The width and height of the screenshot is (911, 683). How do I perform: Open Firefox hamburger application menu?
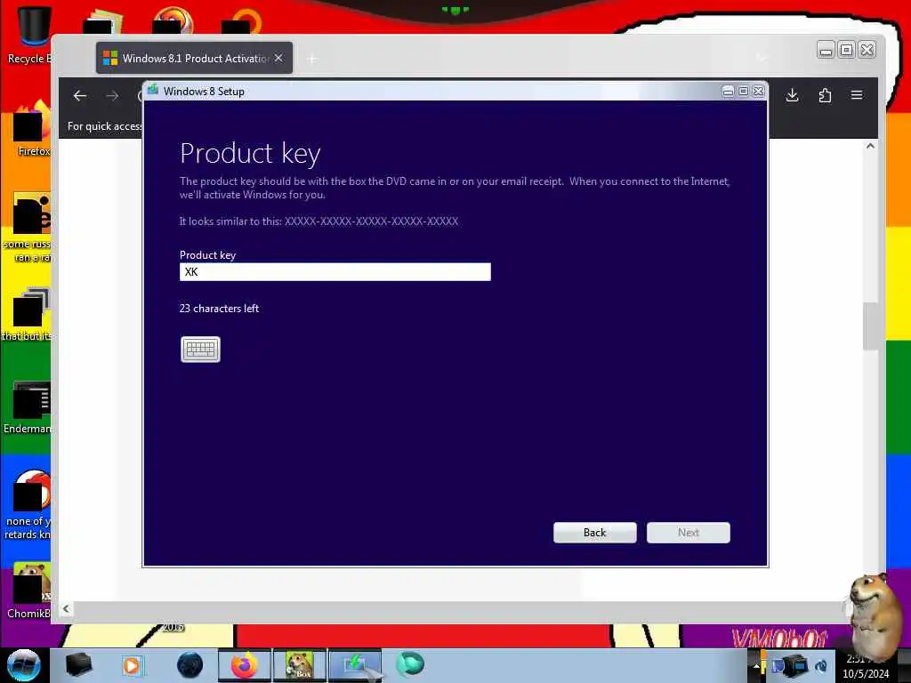pyautogui.click(x=857, y=94)
